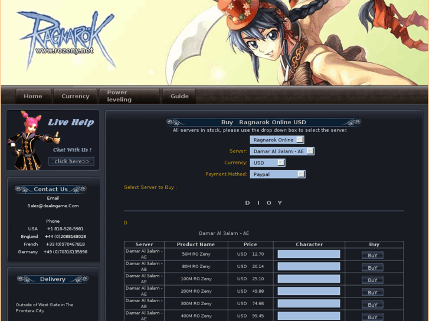The height and width of the screenshot is (321, 429).
Task: Click the '300M RO Zeny' product name
Action: [x=196, y=303]
